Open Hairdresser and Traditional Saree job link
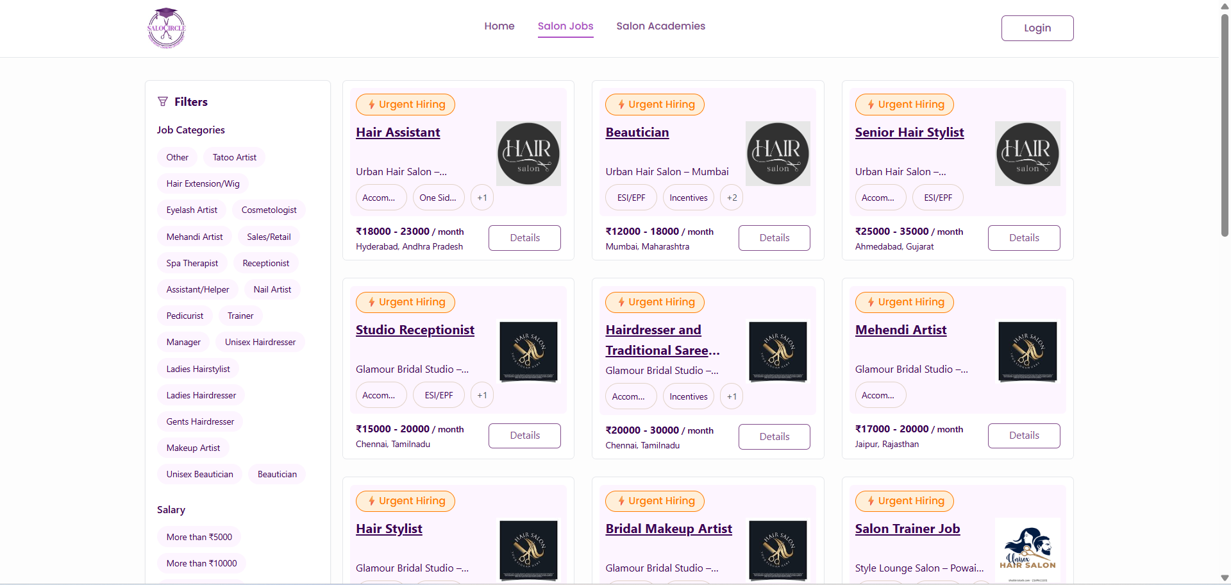 click(662, 340)
